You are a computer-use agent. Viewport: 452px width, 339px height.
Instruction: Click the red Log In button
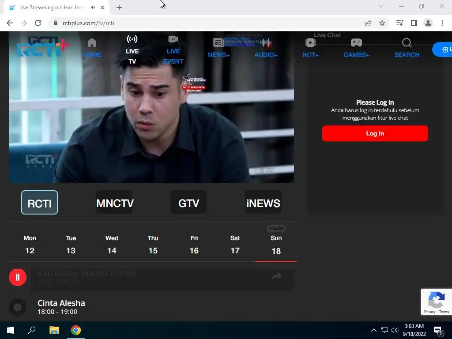click(375, 133)
